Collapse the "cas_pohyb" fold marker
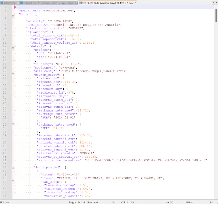This screenshot has width=218, height=204. (x=13, y=182)
